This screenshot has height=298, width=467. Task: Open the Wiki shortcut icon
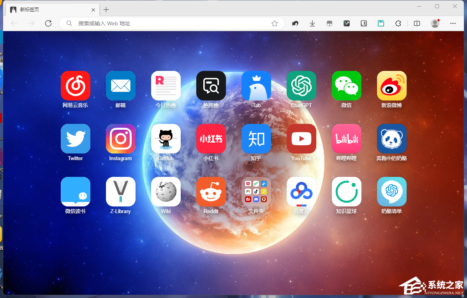166,192
